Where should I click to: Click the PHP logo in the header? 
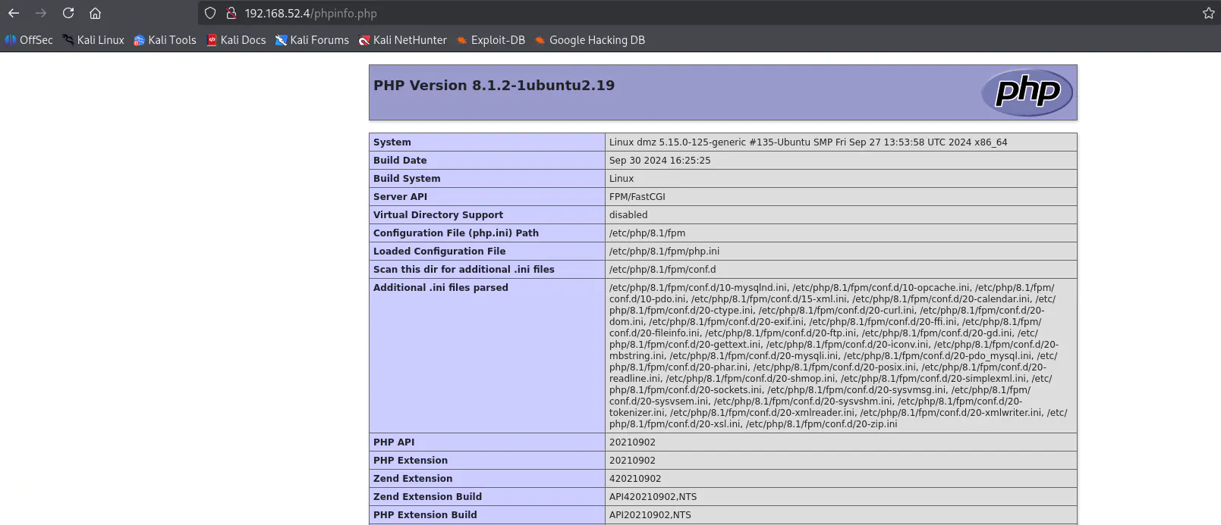1027,92
